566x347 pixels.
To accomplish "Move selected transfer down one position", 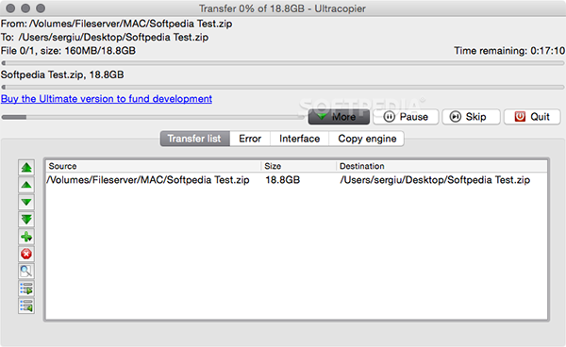I will pos(26,203).
